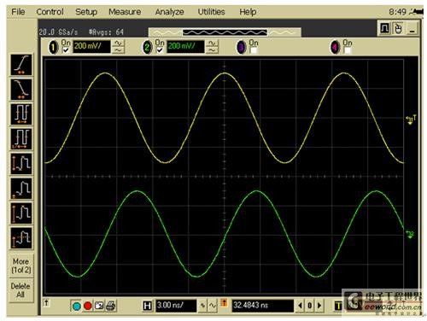Image resolution: width=427 pixels, height=321 pixels.
Task: Uncheck the channel 1 On checkbox
Action: pos(66,50)
